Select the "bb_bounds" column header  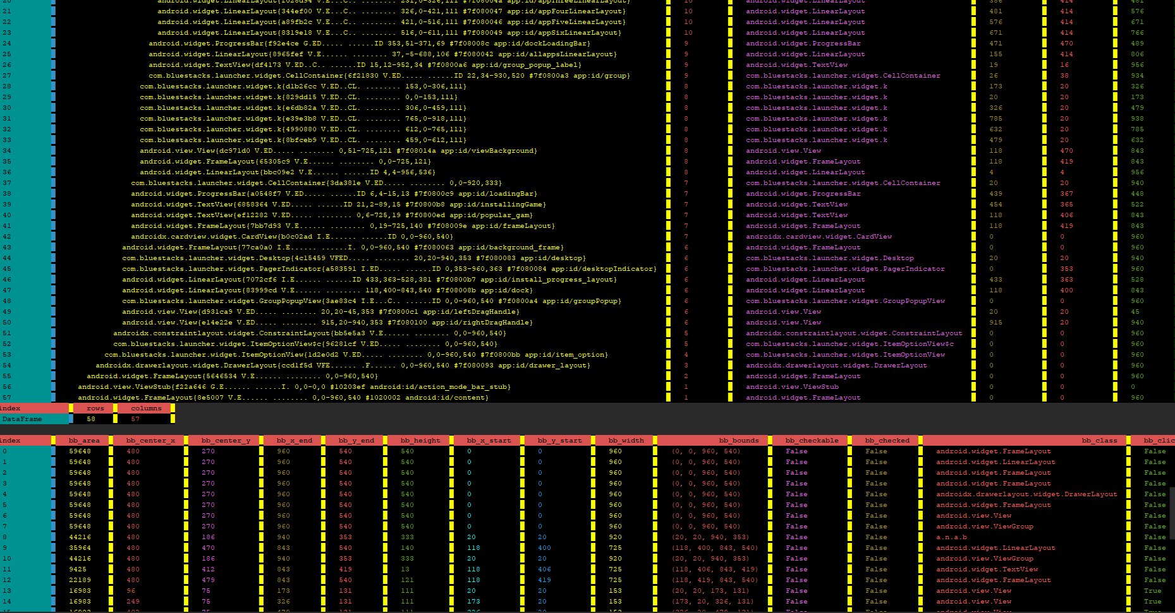click(739, 440)
